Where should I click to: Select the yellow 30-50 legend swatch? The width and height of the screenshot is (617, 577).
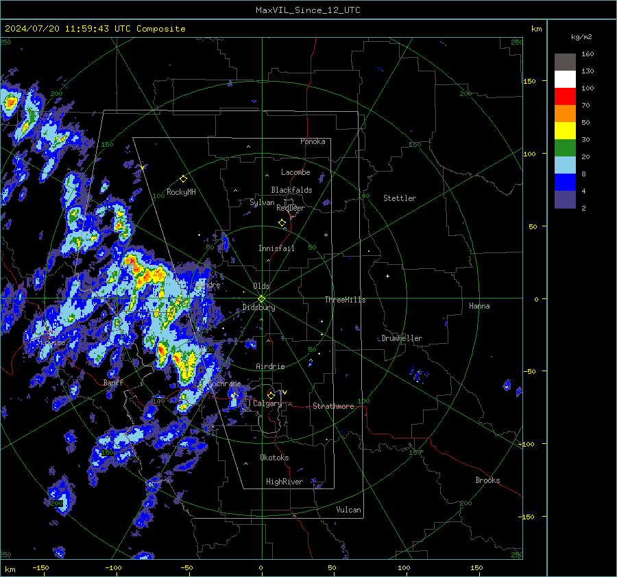point(565,131)
